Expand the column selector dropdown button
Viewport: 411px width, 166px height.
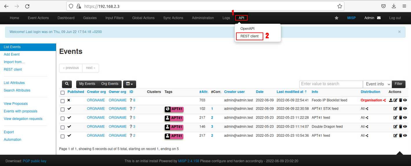point(129,84)
